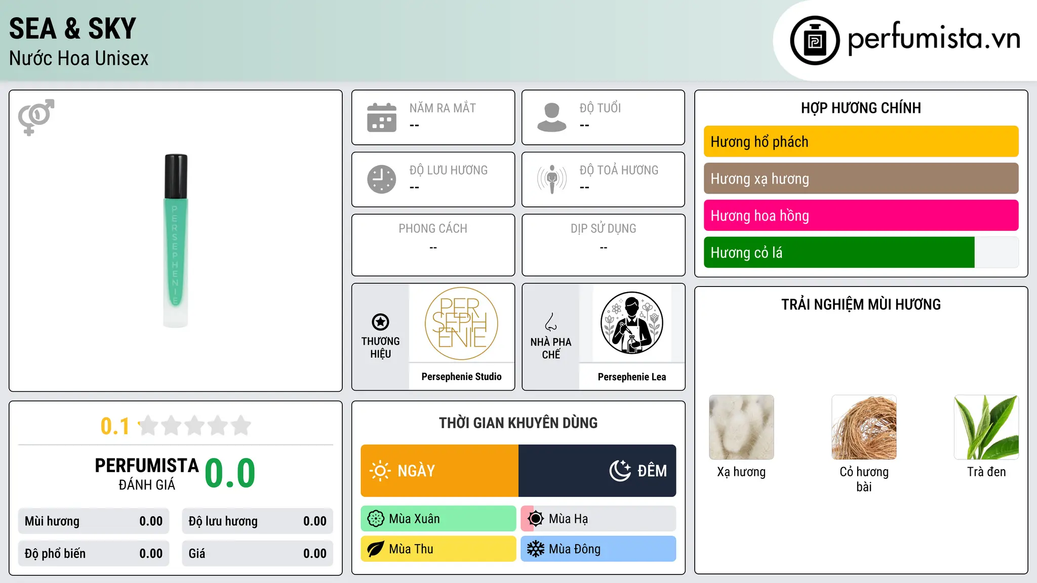1037x583 pixels.
Task: Click the green 0.0 Perfumista score
Action: [x=230, y=473]
